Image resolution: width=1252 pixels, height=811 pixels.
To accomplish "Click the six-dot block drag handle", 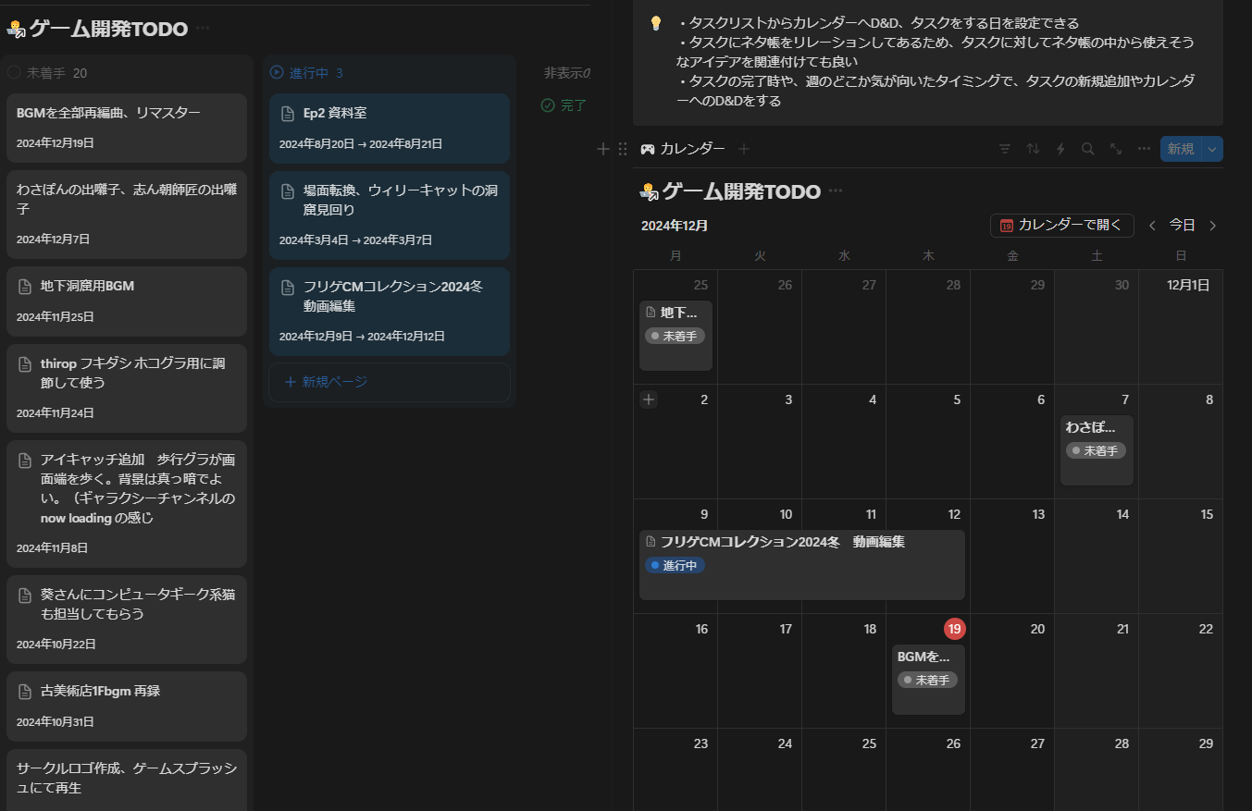I will 623,149.
